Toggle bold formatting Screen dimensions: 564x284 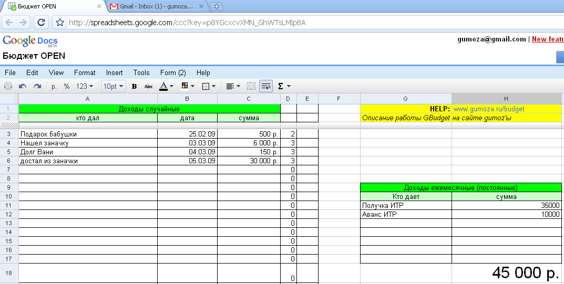point(134,86)
